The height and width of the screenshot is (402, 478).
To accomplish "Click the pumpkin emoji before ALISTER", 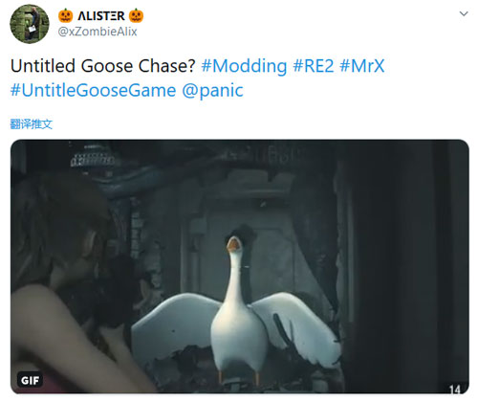I will coord(66,15).
